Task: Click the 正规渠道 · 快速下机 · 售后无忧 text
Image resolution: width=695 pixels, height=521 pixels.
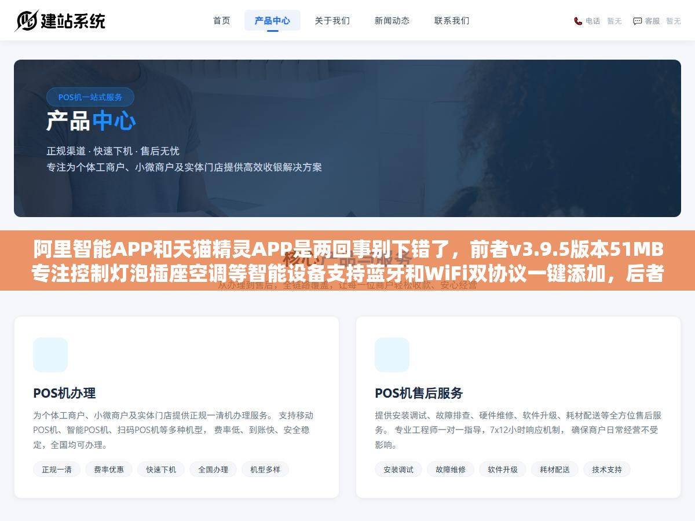Action: [113, 151]
